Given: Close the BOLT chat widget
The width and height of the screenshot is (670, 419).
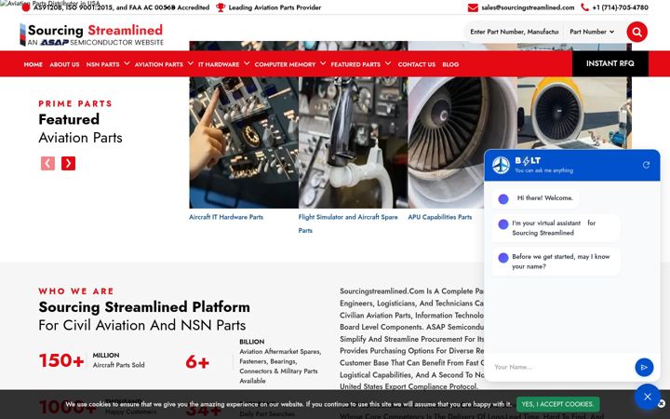Looking at the screenshot, I should pyautogui.click(x=648, y=397).
